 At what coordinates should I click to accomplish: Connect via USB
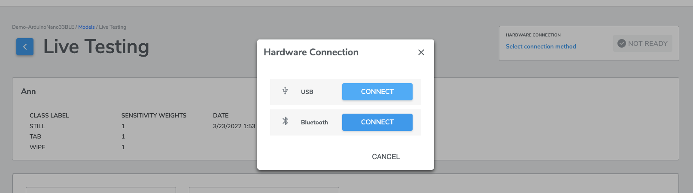click(x=377, y=92)
